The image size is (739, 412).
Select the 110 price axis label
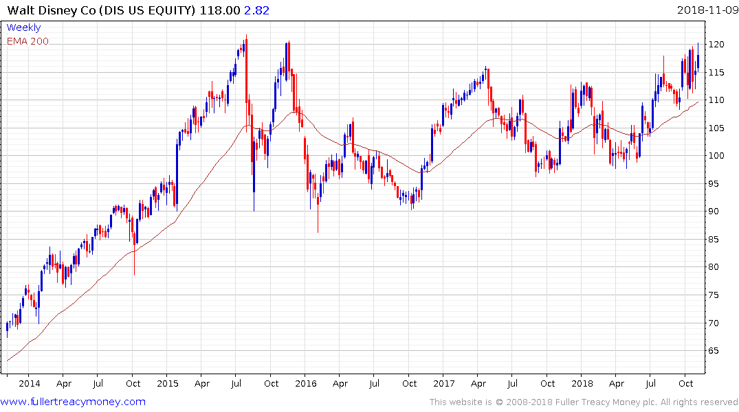716,100
